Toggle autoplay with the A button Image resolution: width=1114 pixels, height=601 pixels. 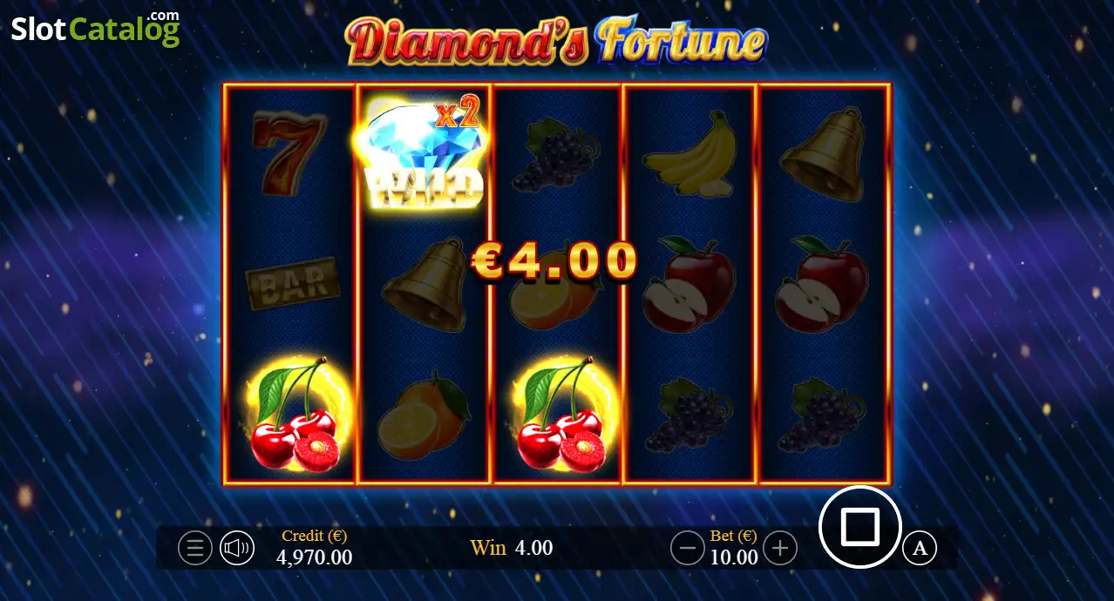[919, 548]
